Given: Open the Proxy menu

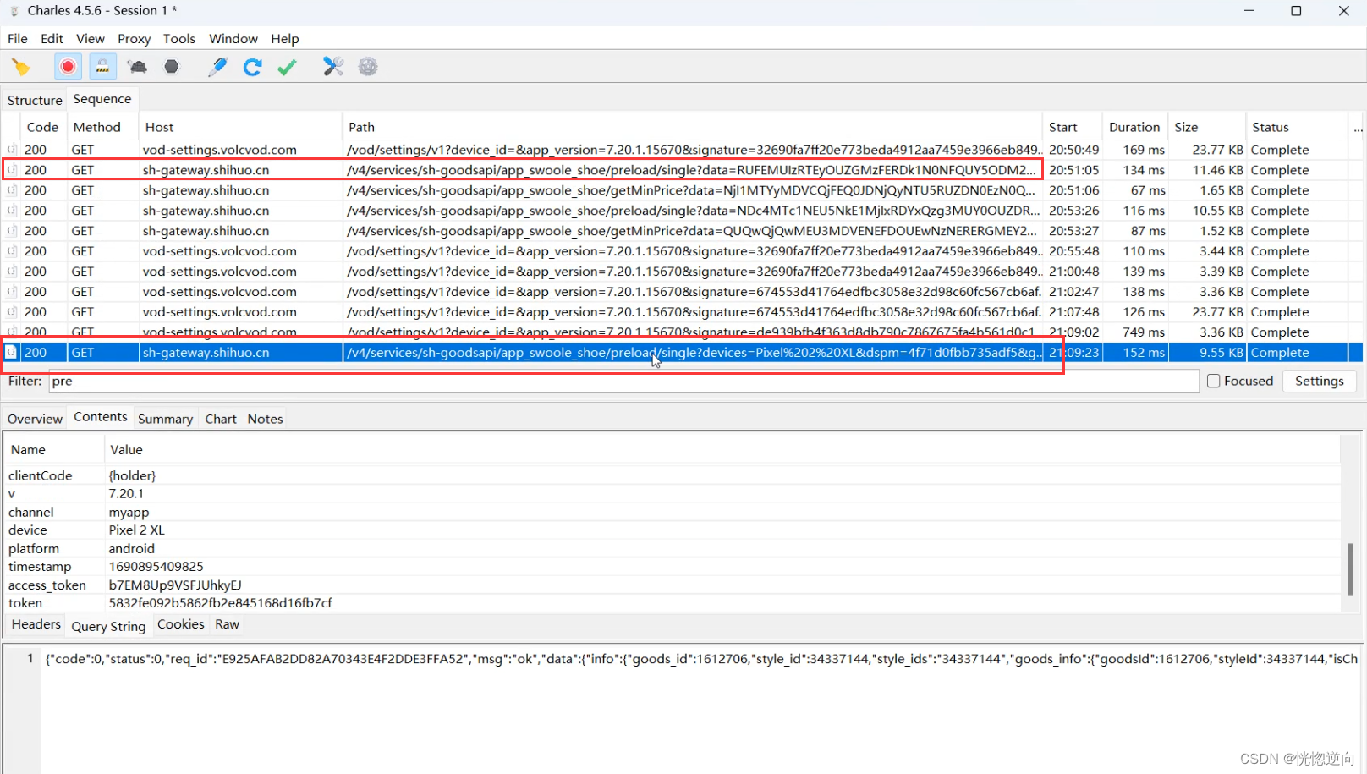Looking at the screenshot, I should tap(135, 39).
